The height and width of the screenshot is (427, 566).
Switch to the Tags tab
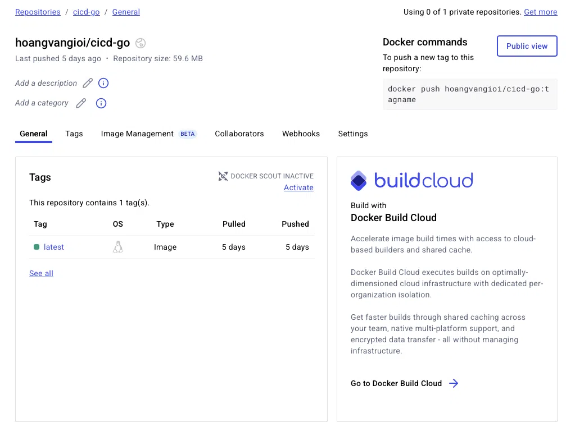74,134
